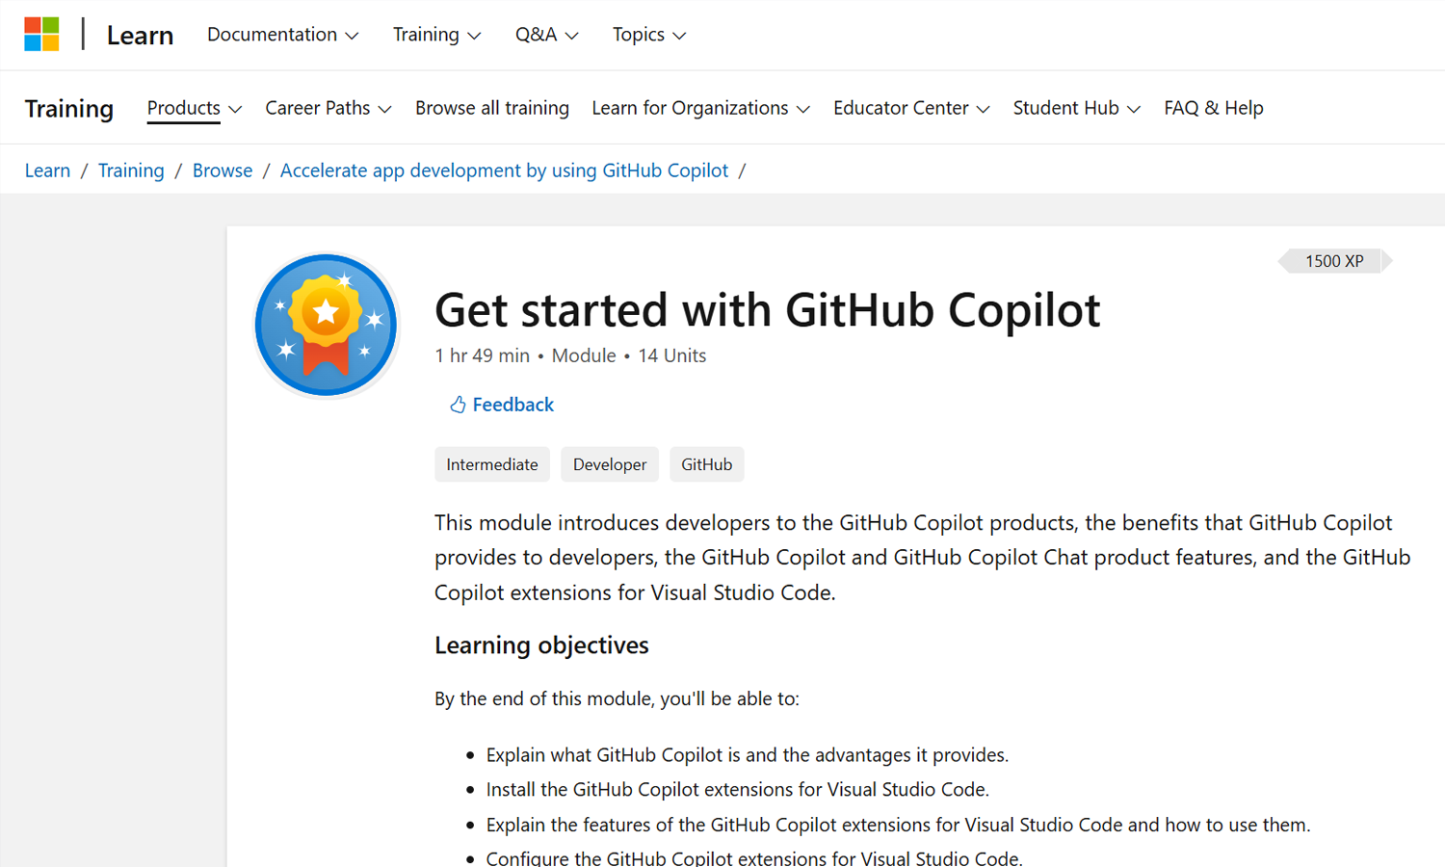Viewport: 1445px width, 867px height.
Task: Expand the Q&A dropdown menu
Action: pyautogui.click(x=546, y=35)
